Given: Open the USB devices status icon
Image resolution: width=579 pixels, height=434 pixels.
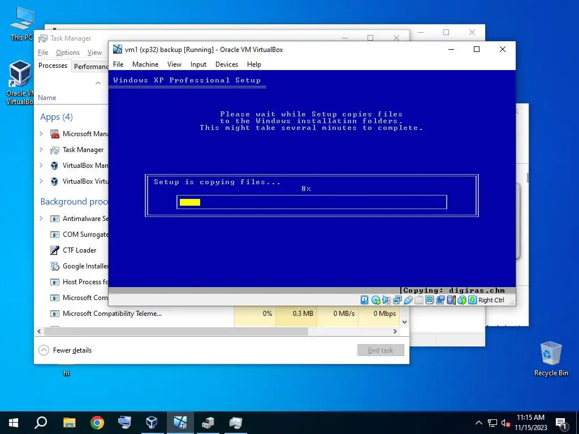Looking at the screenshot, I should tap(408, 300).
